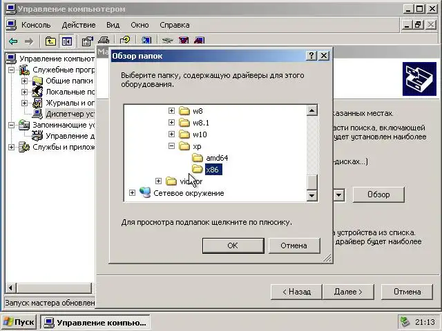Click the Локальные пользователи icon in tree
This screenshot has height=331, width=442.
point(37,92)
